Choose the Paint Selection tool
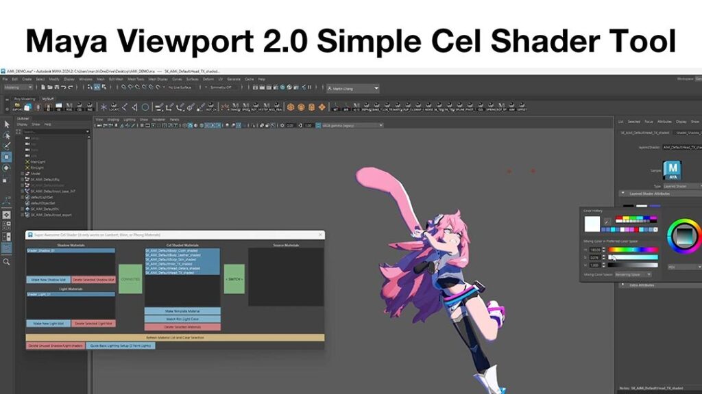 click(x=5, y=144)
